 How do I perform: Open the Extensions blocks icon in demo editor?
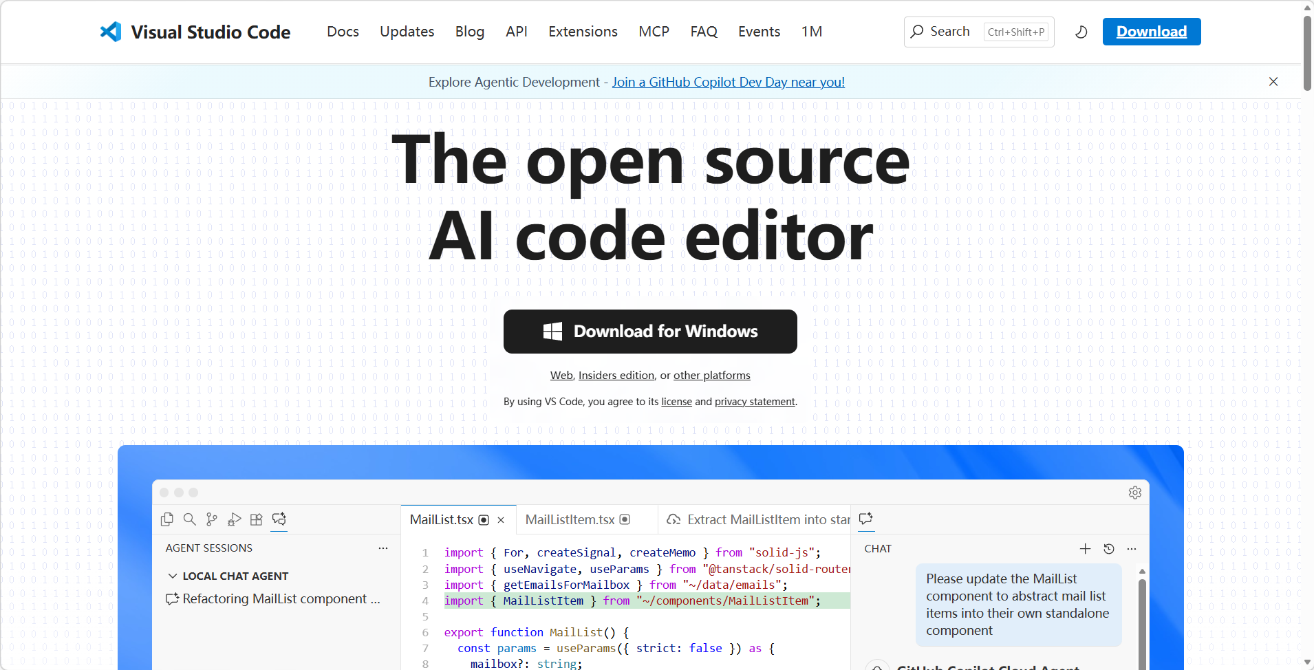pyautogui.click(x=257, y=519)
